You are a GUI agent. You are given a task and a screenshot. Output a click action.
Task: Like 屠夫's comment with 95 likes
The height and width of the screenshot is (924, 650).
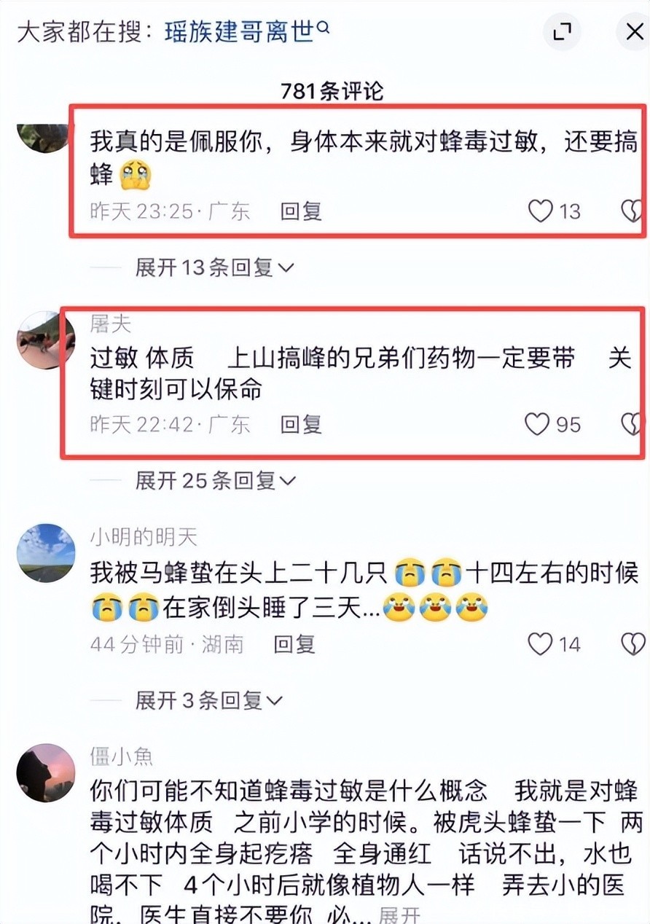click(537, 424)
